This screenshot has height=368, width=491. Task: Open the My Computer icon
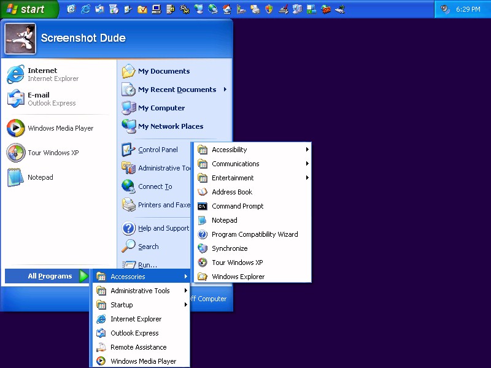[x=129, y=108]
